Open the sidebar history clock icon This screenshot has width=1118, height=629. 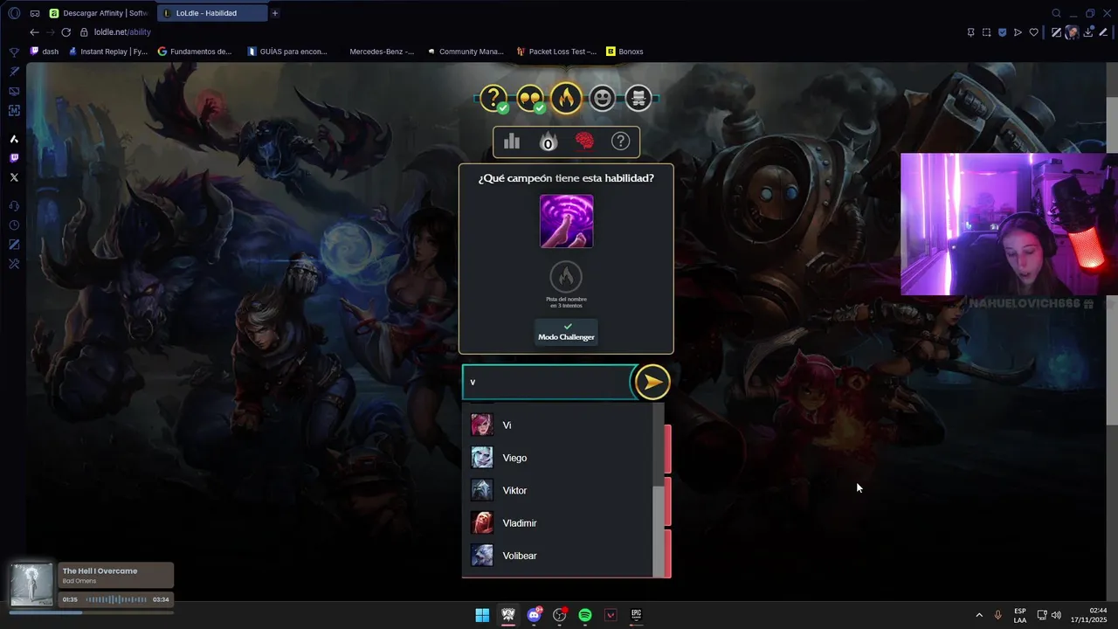tap(14, 225)
